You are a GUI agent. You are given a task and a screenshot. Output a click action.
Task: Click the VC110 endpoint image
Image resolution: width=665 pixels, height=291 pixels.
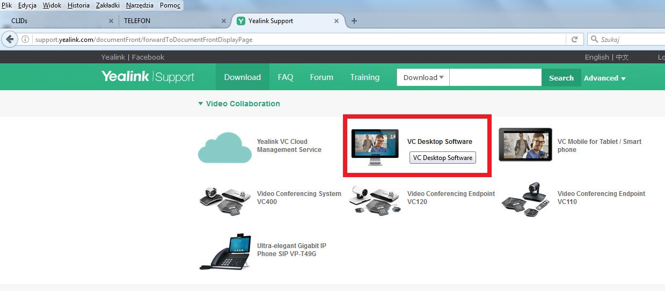pos(526,199)
